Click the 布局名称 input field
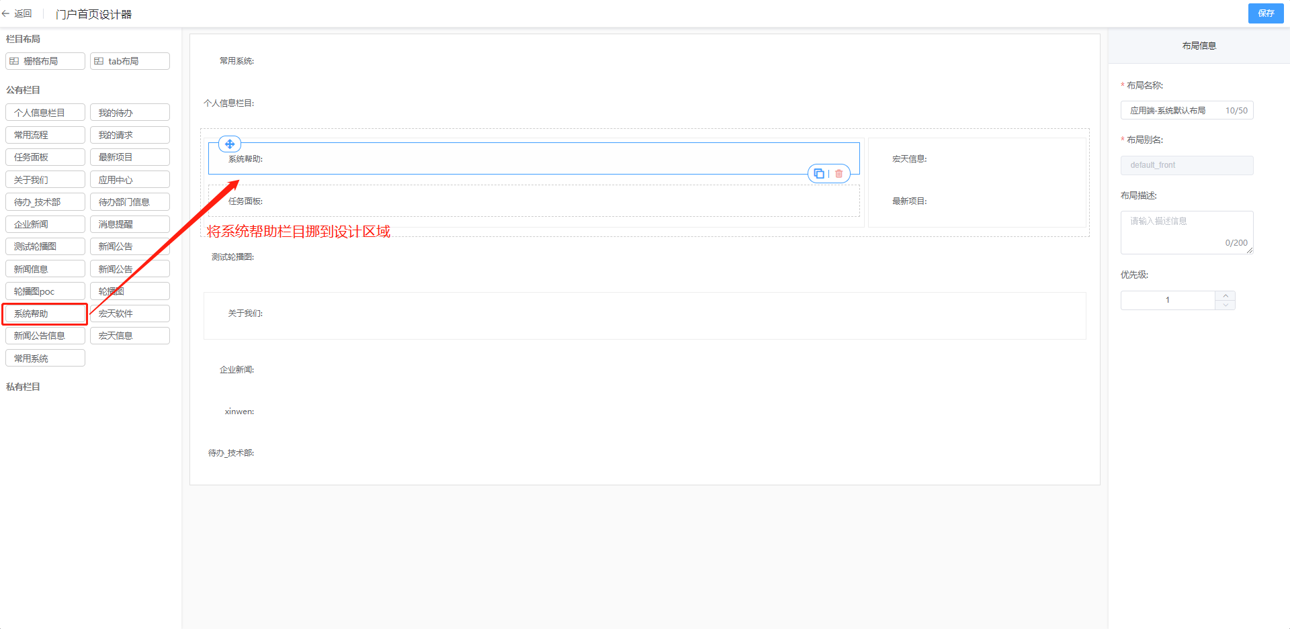The height and width of the screenshot is (629, 1290). coord(1187,110)
